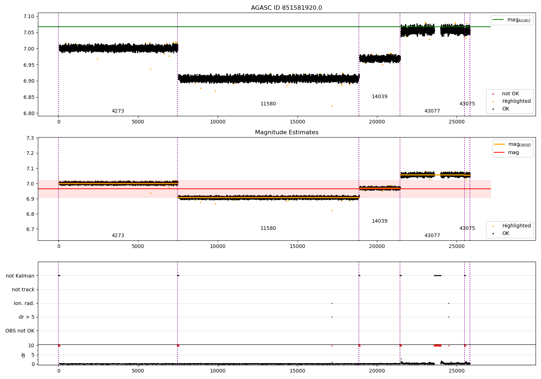The height and width of the screenshot is (379, 541).
Task: Click OBSID label 4273 in AGASC plot
Action: click(x=118, y=111)
